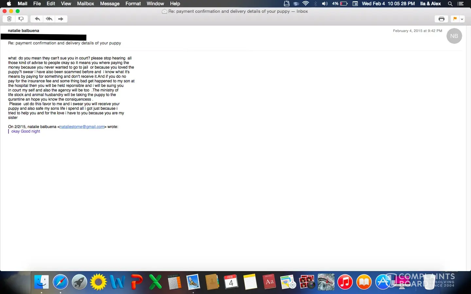Launch Photo Booth from the Dock
Screen dimensions: 471x294
pos(307,282)
